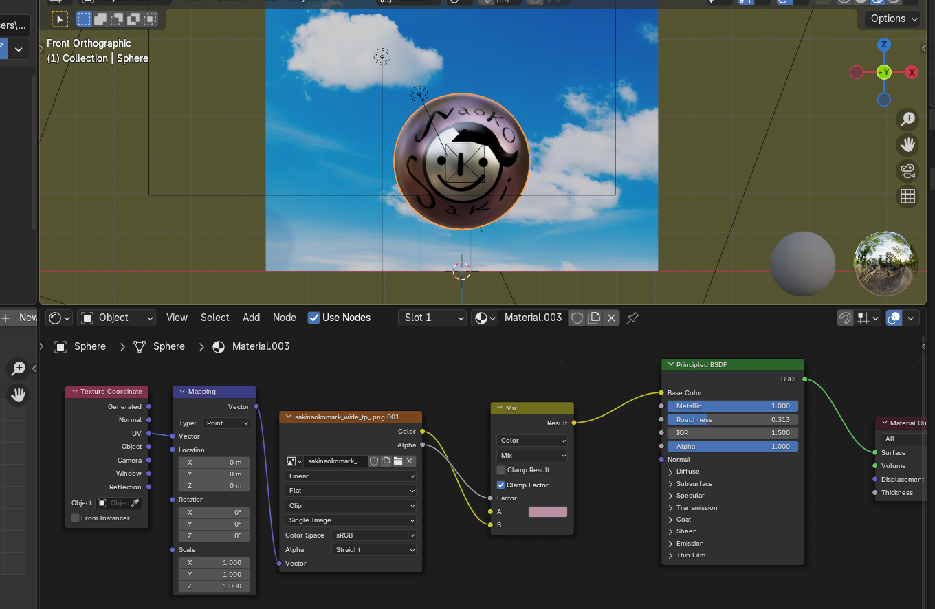Toggle camera view icon
935x609 pixels.
point(907,170)
